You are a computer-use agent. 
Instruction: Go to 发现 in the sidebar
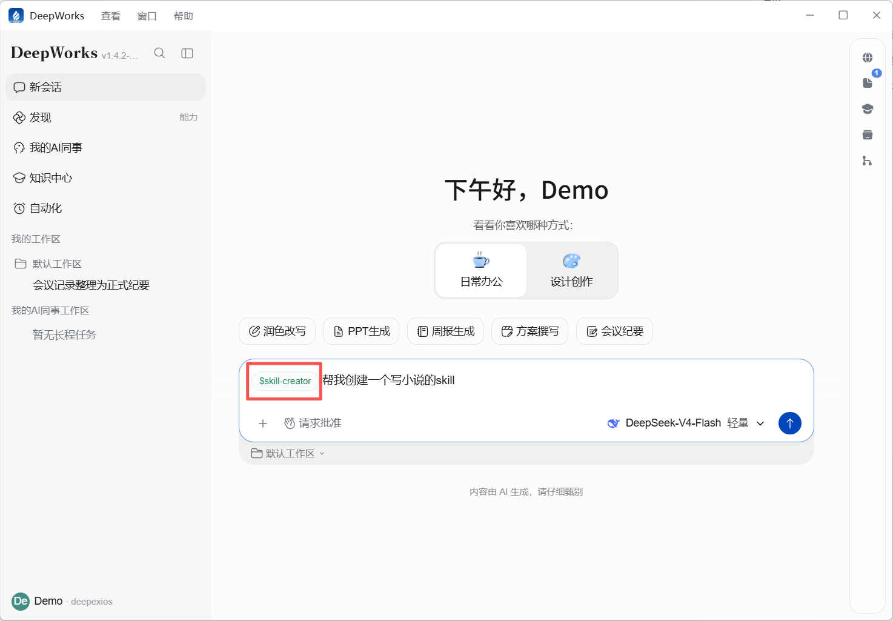(x=105, y=118)
